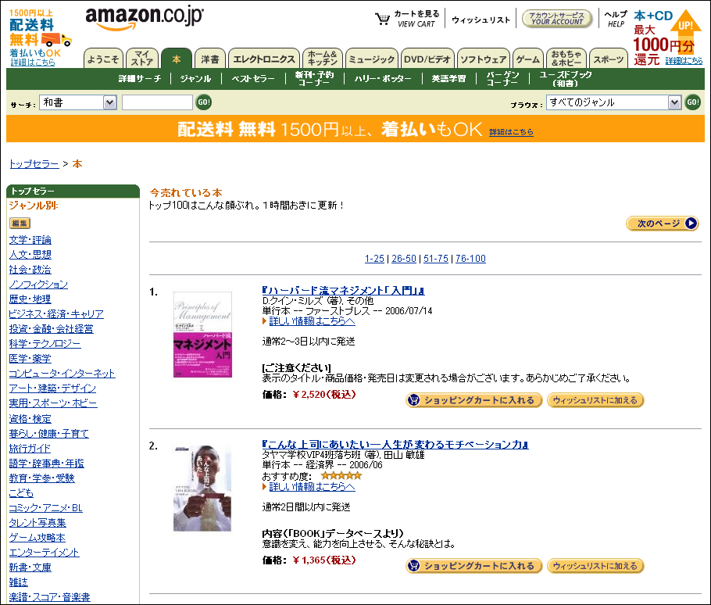Open the コミック・アニメ・BL genre link

(x=46, y=508)
